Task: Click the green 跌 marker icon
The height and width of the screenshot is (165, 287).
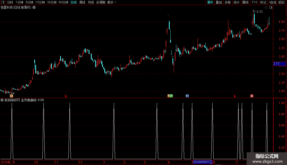Action: point(171,96)
